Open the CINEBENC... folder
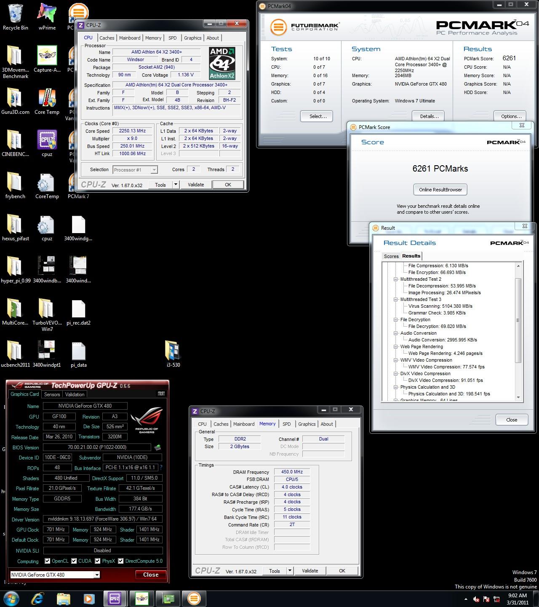The width and height of the screenshot is (539, 607). (x=15, y=143)
